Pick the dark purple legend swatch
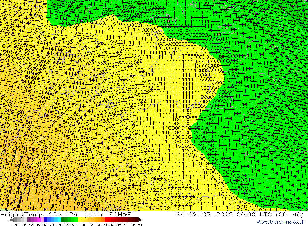Screen dimensions: 308x226 click(29, 220)
